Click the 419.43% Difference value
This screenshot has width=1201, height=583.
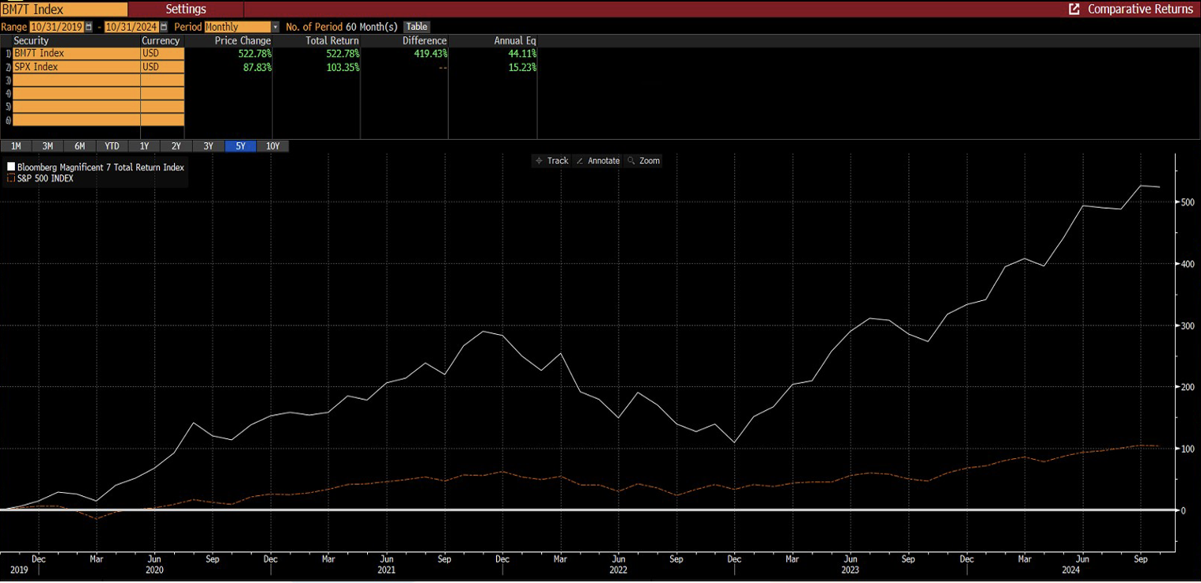coord(429,53)
